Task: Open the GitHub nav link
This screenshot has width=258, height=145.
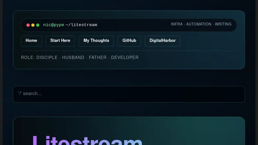Action: coord(129,41)
